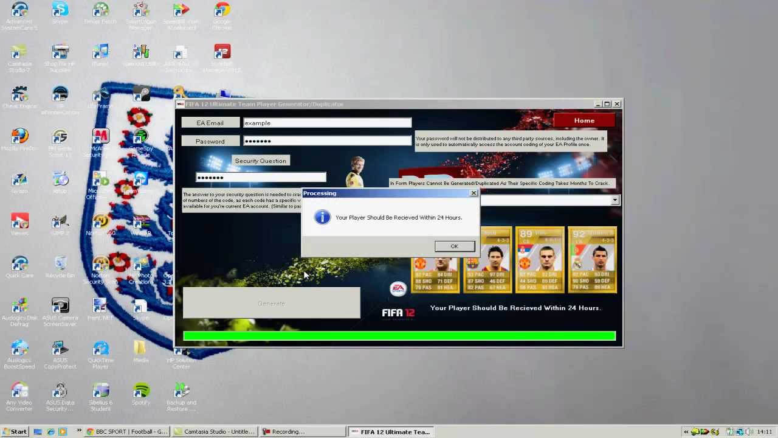Screen dimensions: 778x438
Task: Click Show Desktop quick launch icon
Action: (38, 432)
